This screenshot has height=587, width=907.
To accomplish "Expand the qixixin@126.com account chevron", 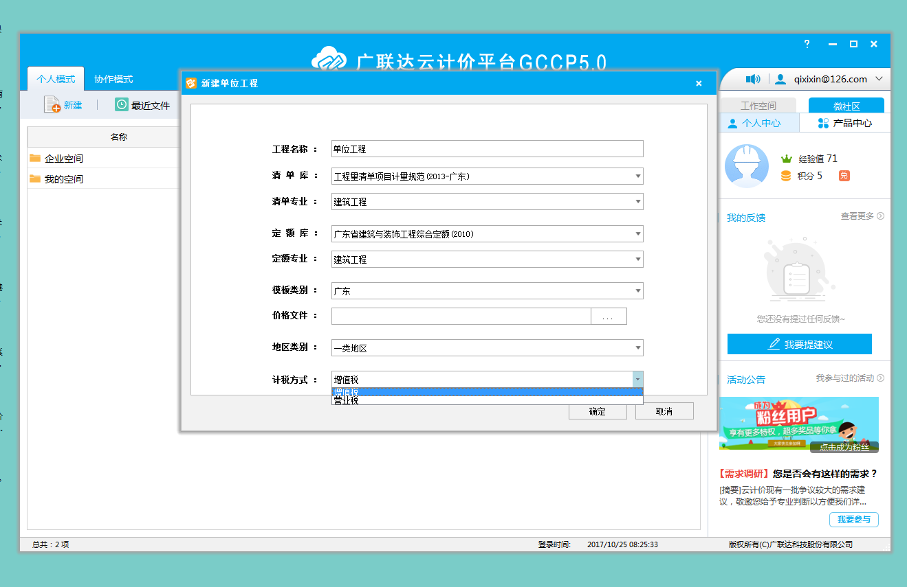I will [879, 79].
